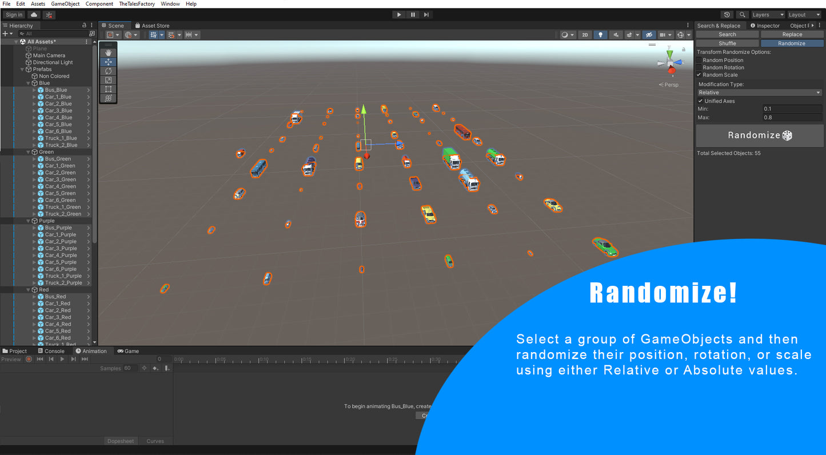This screenshot has width=826, height=455.
Task: Enable the Random Rotation checkbox
Action: tap(699, 67)
